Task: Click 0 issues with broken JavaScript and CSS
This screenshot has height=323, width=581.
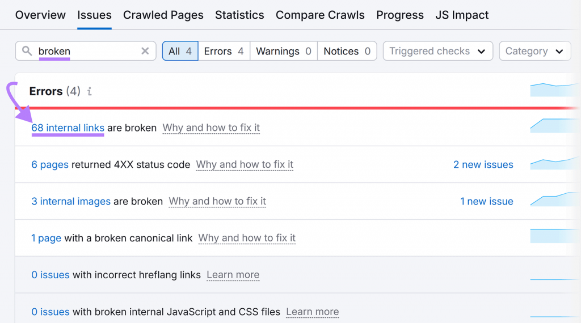Action: tap(50, 312)
